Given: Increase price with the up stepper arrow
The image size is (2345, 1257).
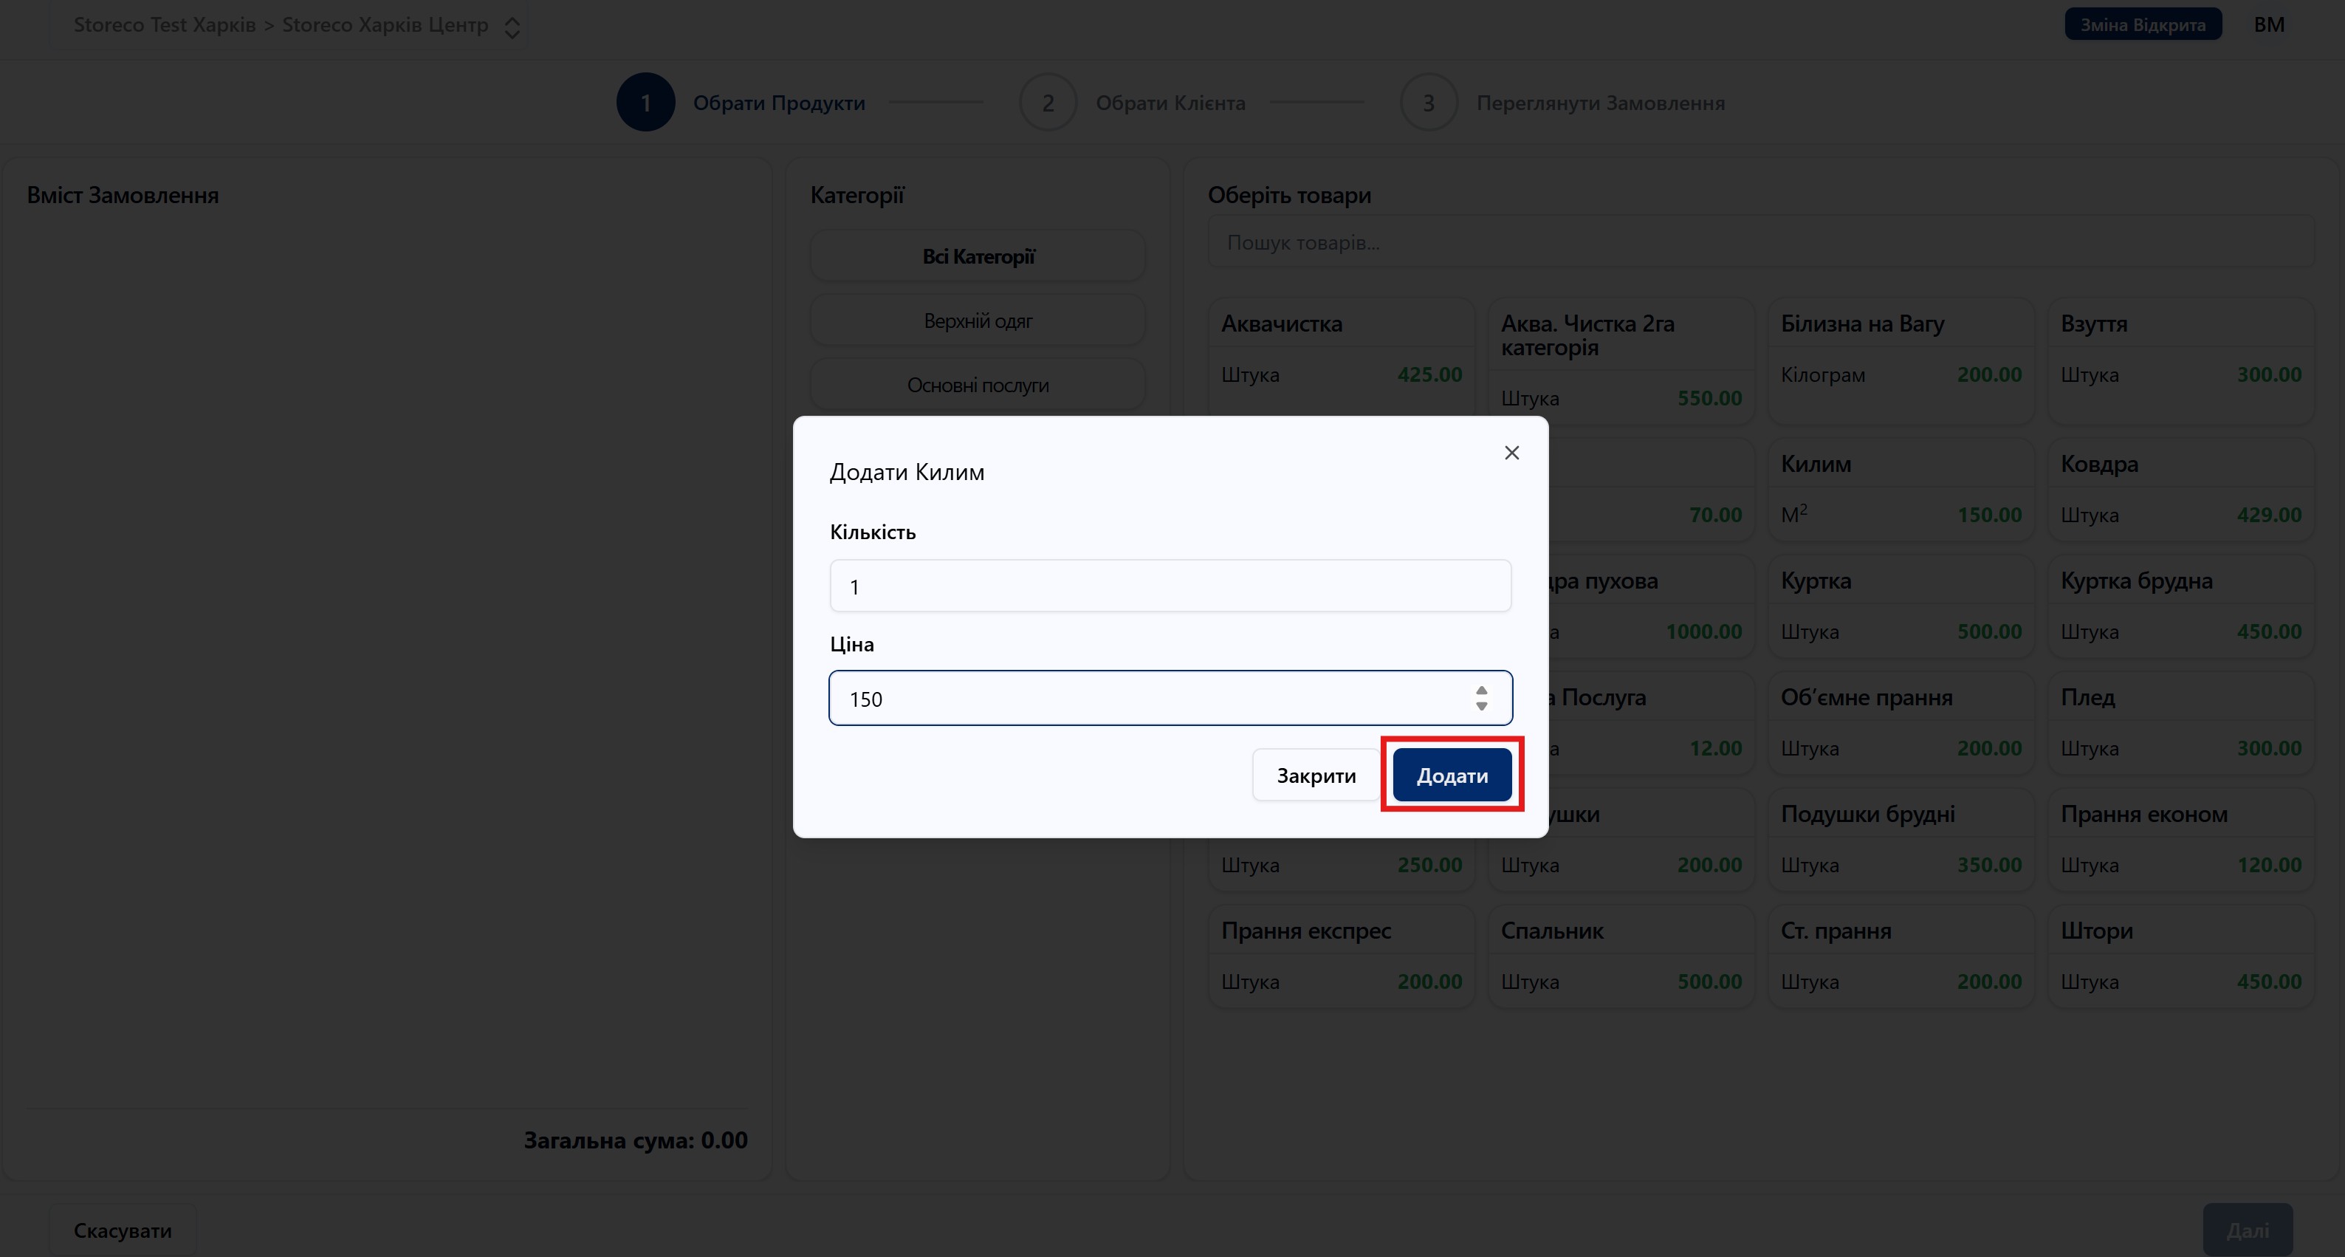Looking at the screenshot, I should [x=1481, y=691].
